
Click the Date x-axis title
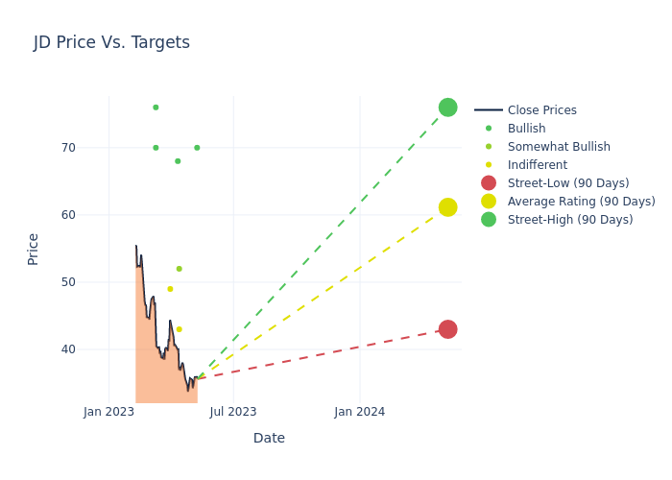269,438
